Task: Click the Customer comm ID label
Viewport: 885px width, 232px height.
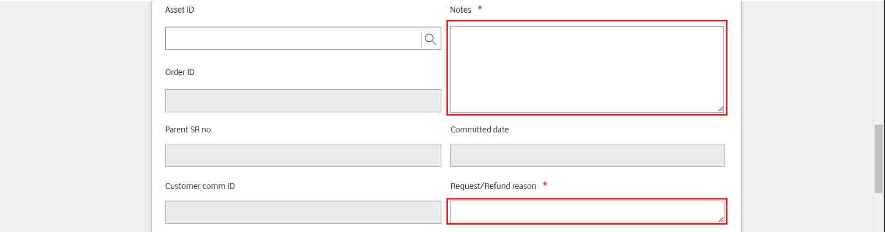Action: [x=200, y=186]
